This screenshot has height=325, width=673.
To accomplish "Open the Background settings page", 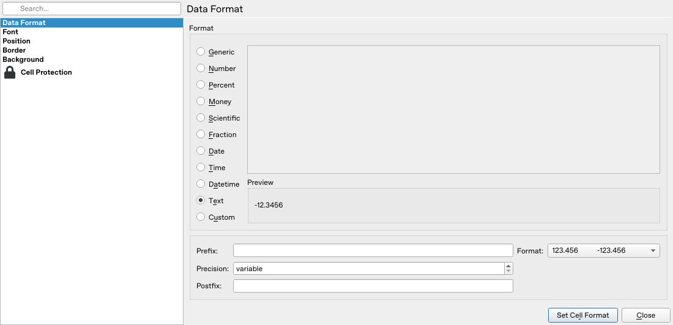I will pyautogui.click(x=92, y=59).
